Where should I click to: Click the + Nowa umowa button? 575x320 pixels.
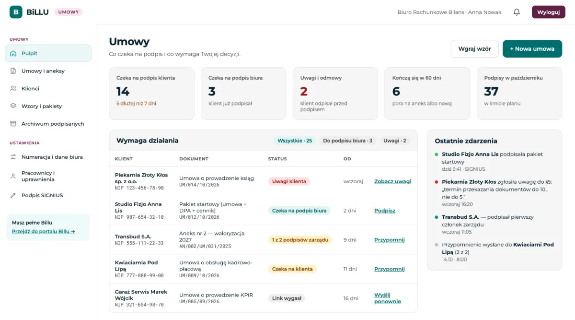coord(532,49)
